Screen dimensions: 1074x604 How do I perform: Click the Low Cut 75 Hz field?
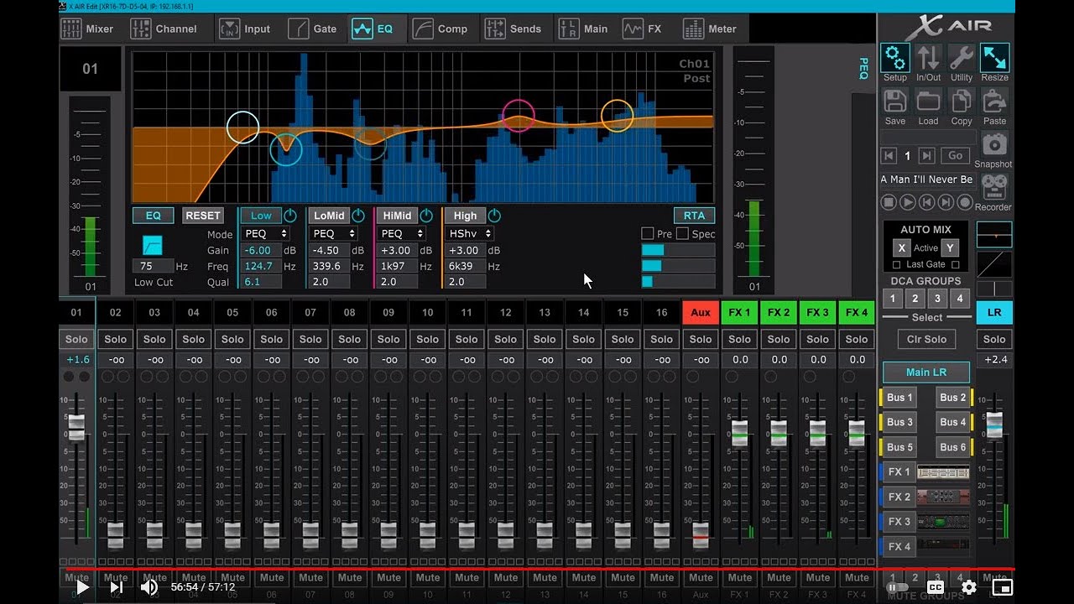click(x=153, y=266)
